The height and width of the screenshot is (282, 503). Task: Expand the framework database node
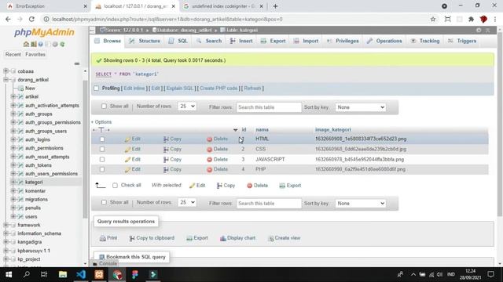coord(6,225)
